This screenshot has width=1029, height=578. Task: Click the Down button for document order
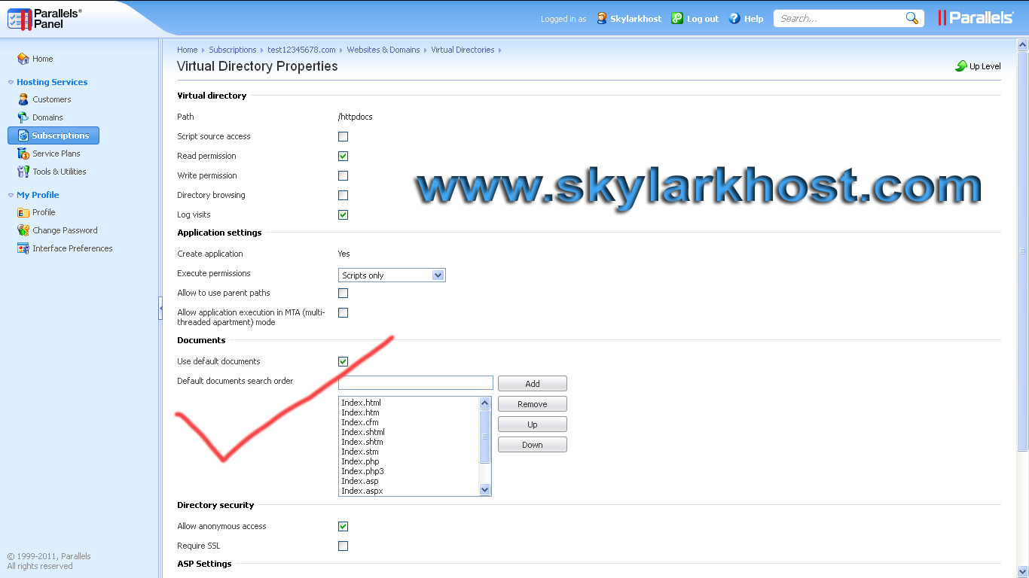tap(533, 445)
